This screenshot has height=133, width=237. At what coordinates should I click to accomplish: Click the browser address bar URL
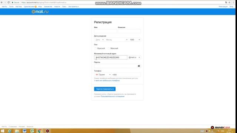[x=44, y=3]
